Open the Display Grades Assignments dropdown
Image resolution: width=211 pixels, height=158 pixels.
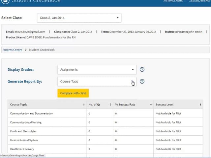coord(97,70)
